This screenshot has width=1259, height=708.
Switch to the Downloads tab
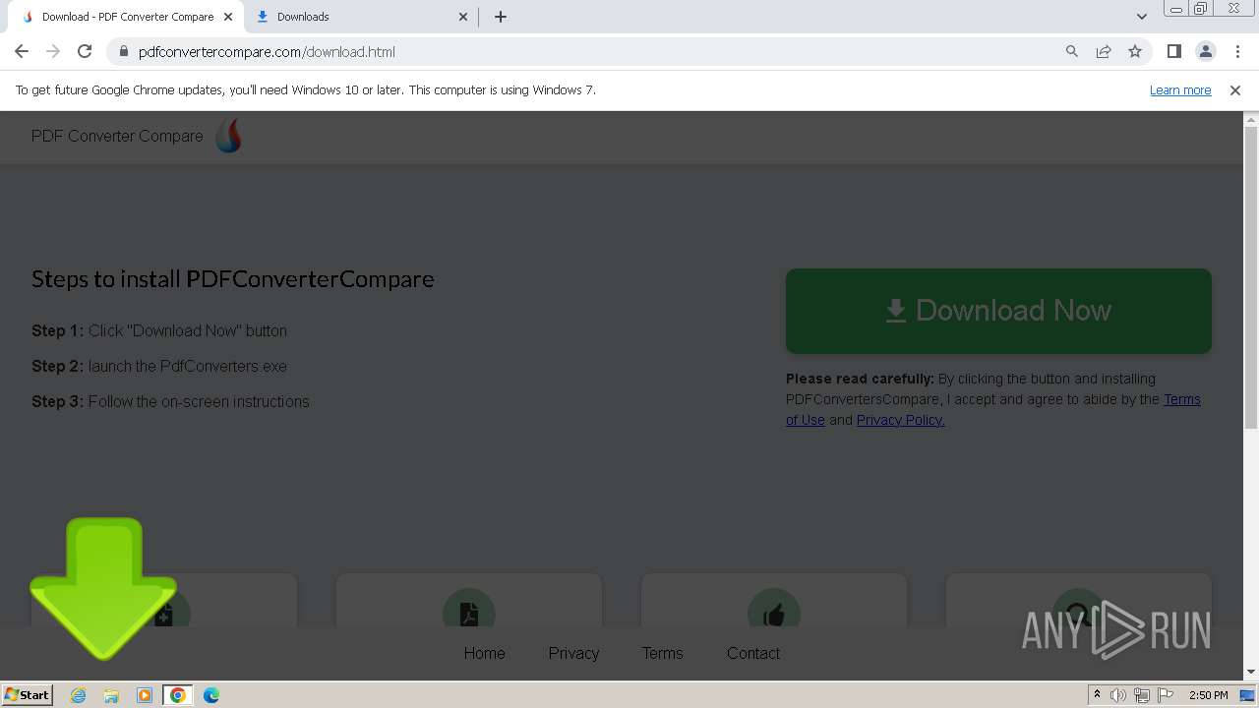[x=362, y=17]
